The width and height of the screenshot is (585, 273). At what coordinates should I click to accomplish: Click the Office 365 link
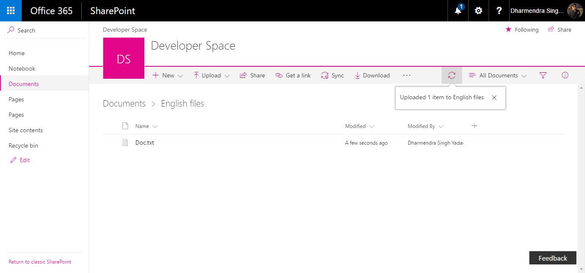click(51, 11)
